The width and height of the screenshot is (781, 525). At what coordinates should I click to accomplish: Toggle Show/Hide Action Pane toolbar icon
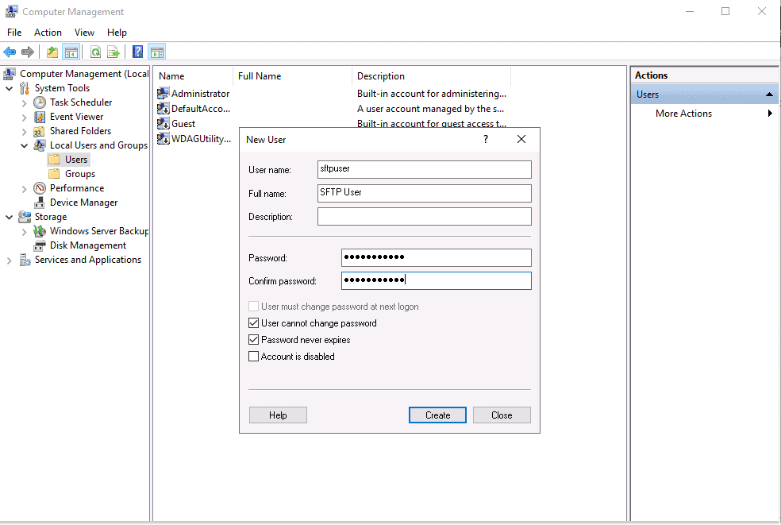tap(157, 52)
